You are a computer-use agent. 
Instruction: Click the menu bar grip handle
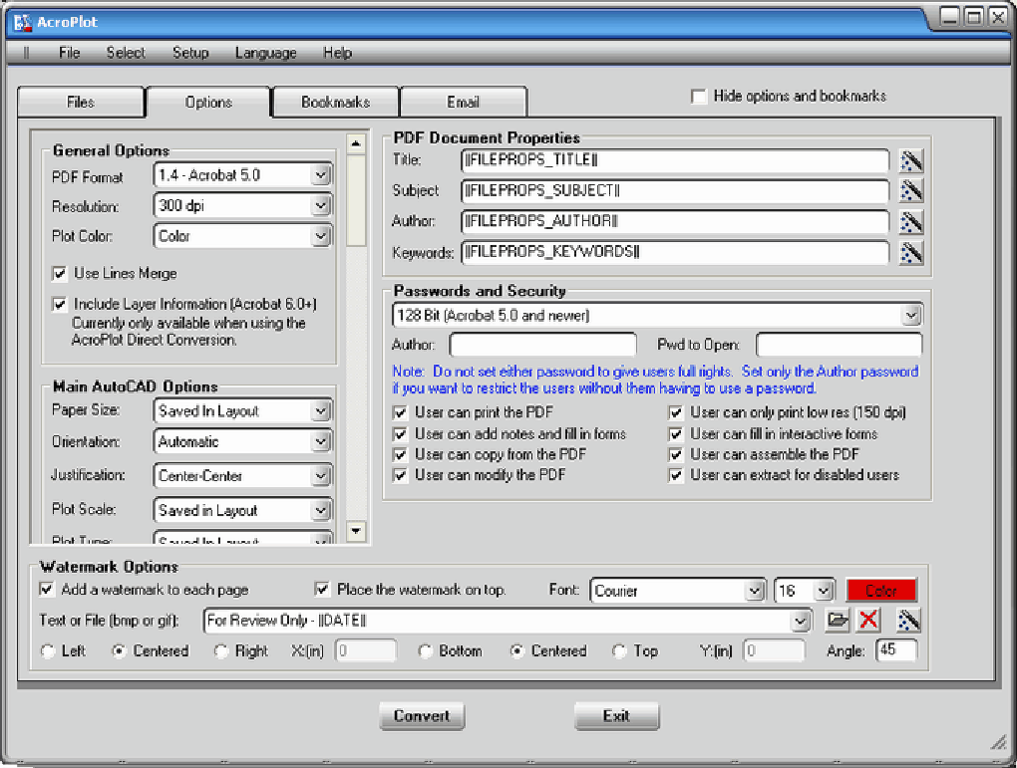click(x=26, y=53)
